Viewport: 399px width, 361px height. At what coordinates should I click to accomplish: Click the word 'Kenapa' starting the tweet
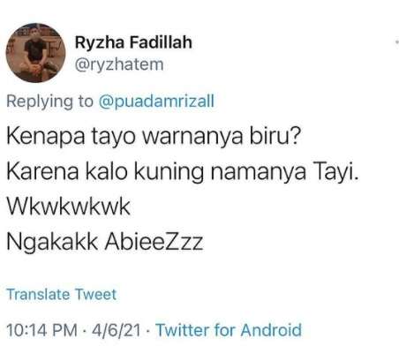click(x=46, y=137)
